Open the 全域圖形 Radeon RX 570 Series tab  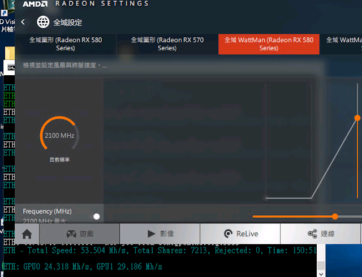[x=167, y=44]
